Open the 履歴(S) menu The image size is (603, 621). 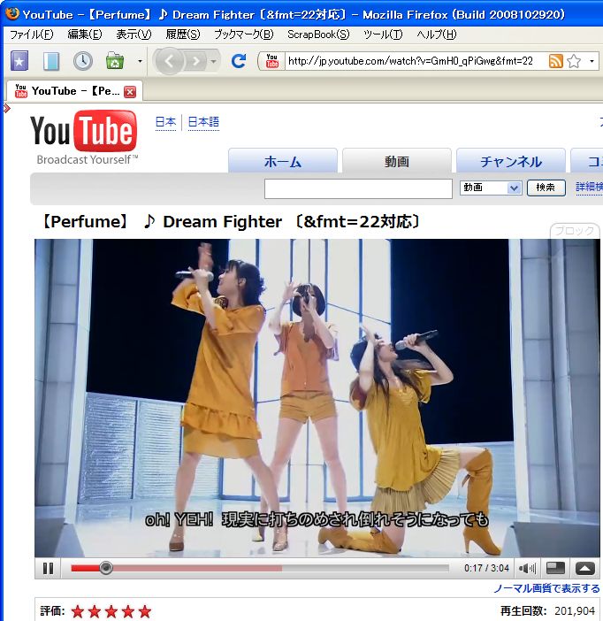[182, 34]
